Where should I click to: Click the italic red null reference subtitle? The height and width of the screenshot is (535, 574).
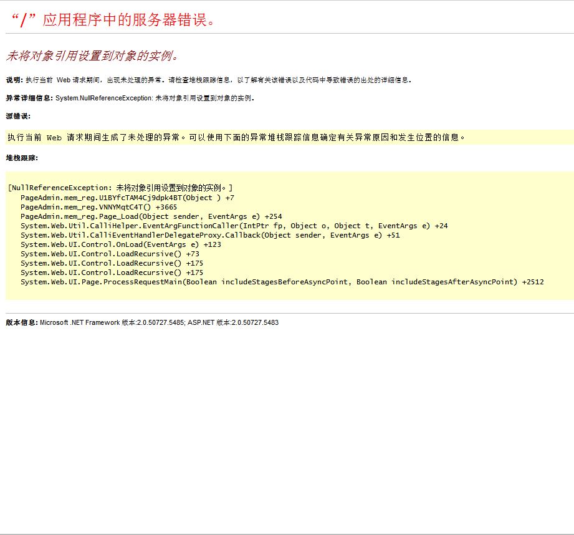point(92,55)
